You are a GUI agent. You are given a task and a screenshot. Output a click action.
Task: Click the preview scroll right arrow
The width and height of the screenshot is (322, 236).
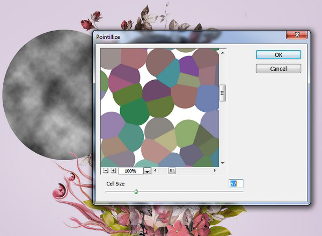(215, 170)
